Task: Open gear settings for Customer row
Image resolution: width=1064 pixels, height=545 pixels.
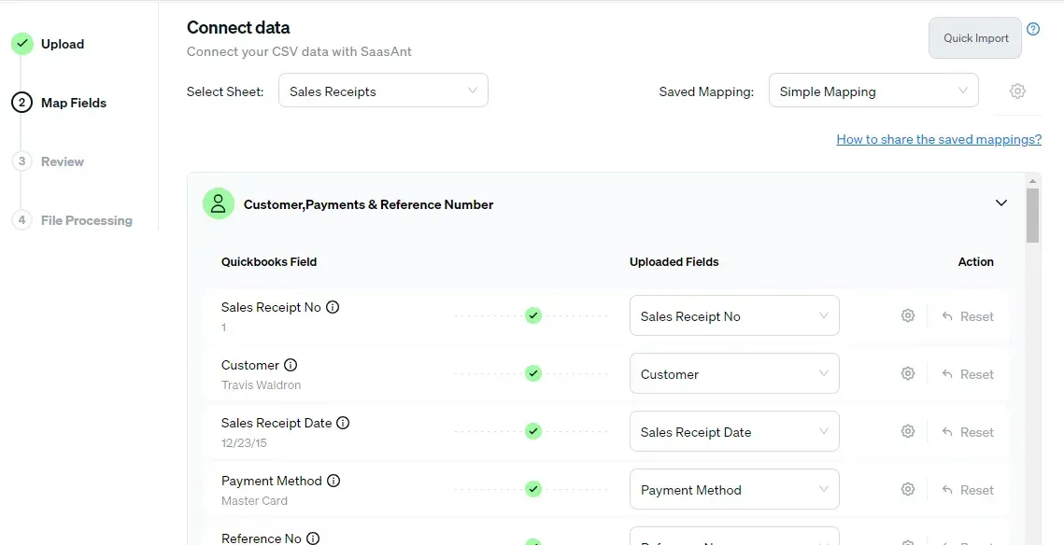Action: [908, 373]
